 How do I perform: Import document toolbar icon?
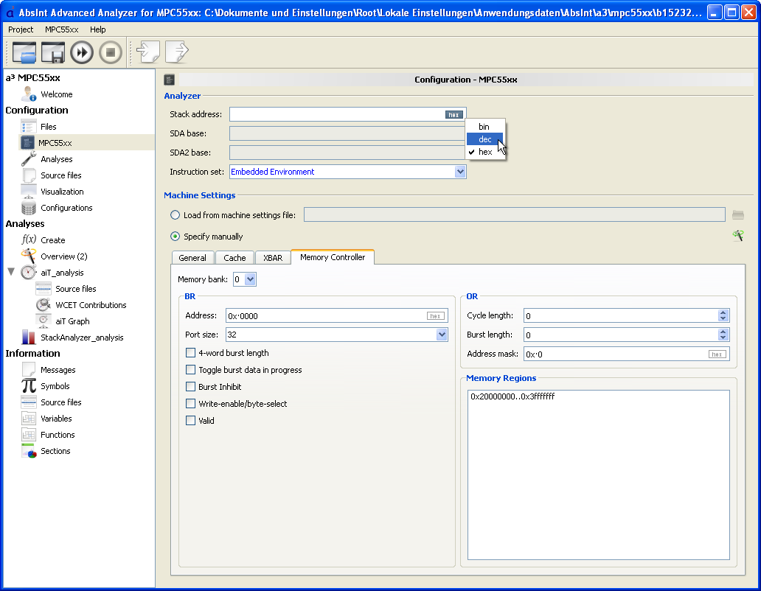click(148, 52)
